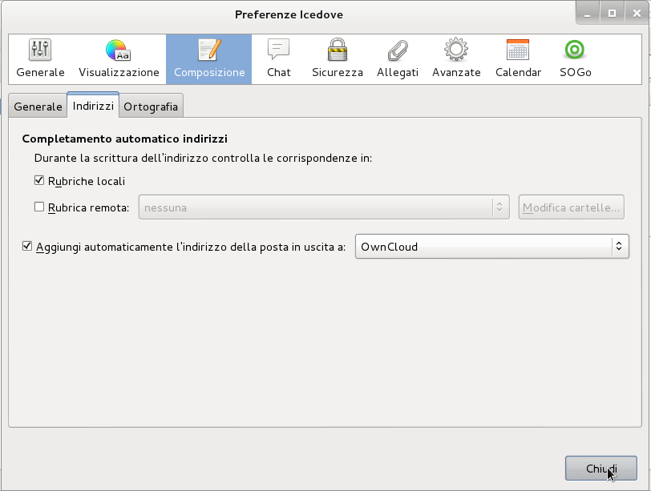Toggle Aggiungi automaticamente l'indirizzo checkbox
651x491 pixels.
coord(28,247)
